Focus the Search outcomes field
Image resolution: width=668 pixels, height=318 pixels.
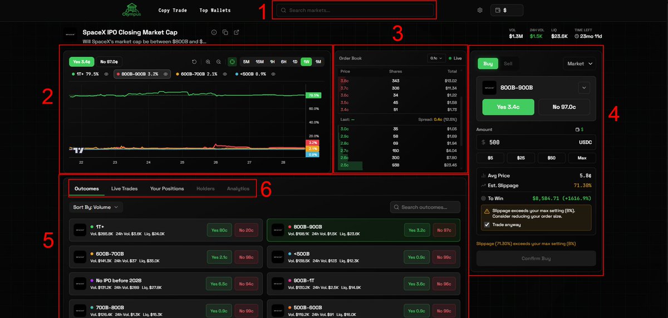[x=425, y=207]
